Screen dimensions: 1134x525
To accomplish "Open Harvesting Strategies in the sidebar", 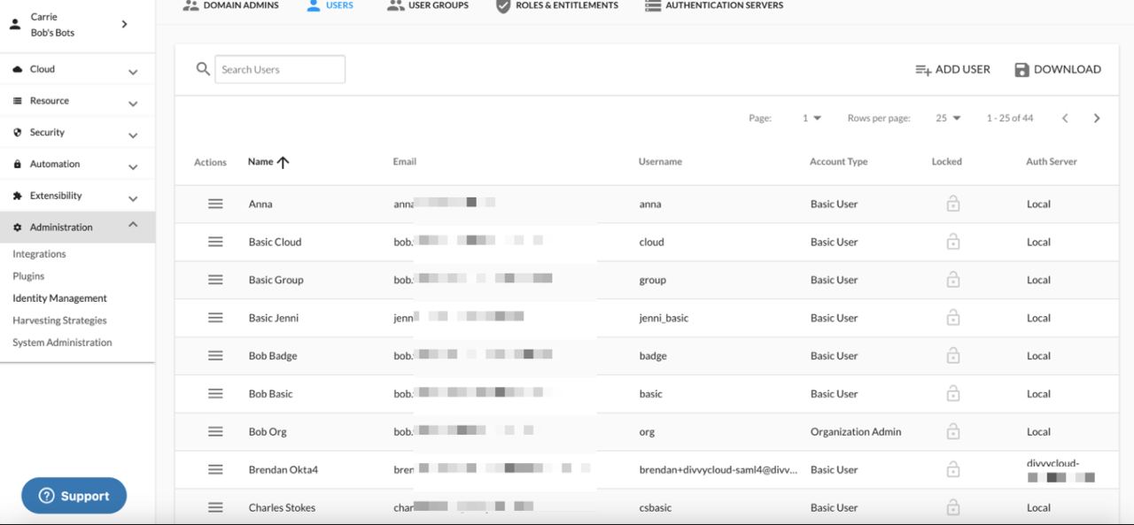I will coord(59,320).
